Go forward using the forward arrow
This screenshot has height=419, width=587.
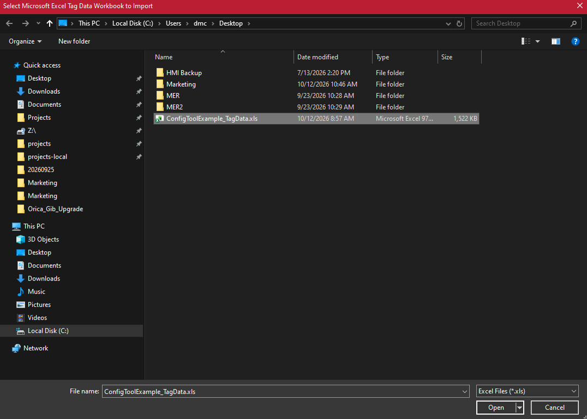click(x=25, y=23)
